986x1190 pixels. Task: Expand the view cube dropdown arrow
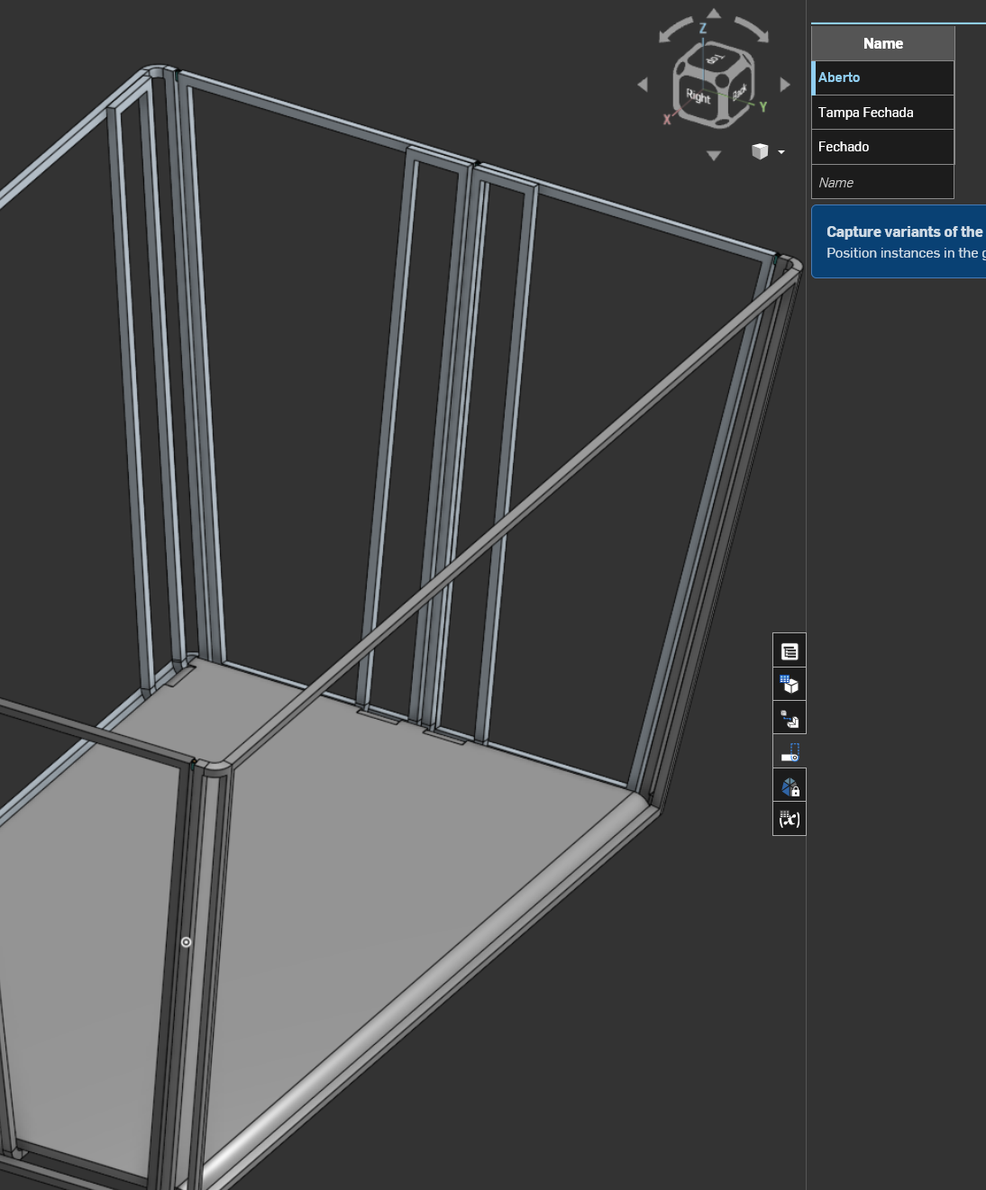point(781,152)
